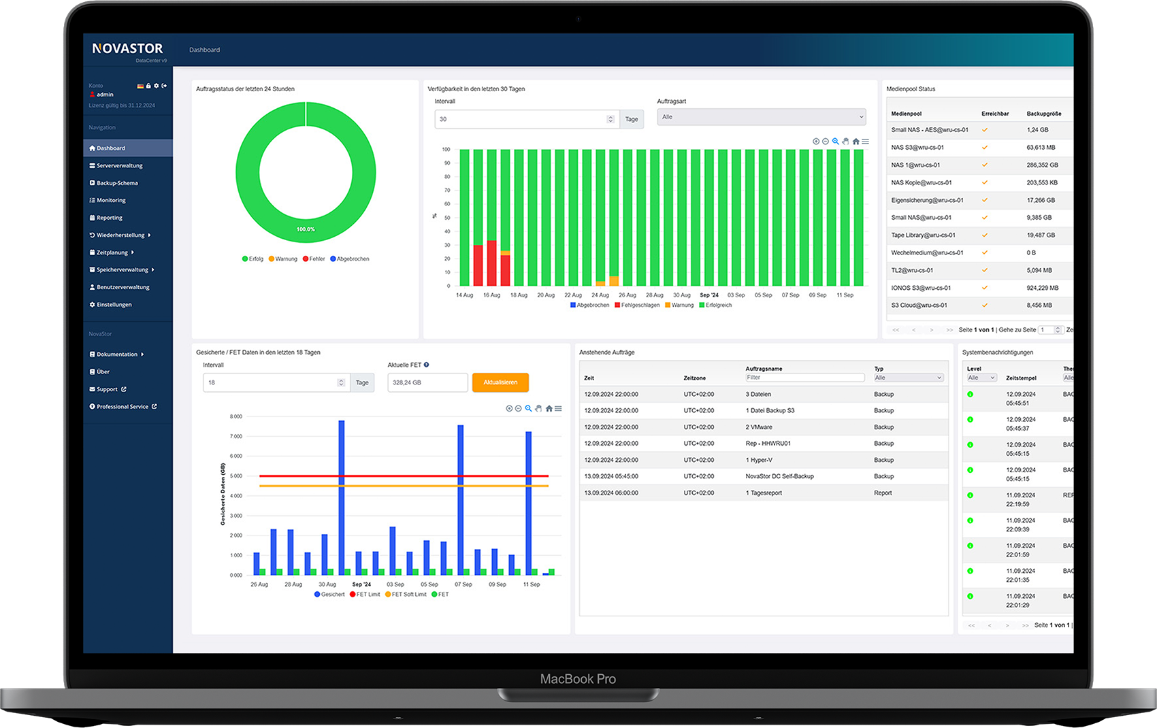
Task: Toggle the Erfolg legend under the donut chart
Action: click(x=252, y=259)
